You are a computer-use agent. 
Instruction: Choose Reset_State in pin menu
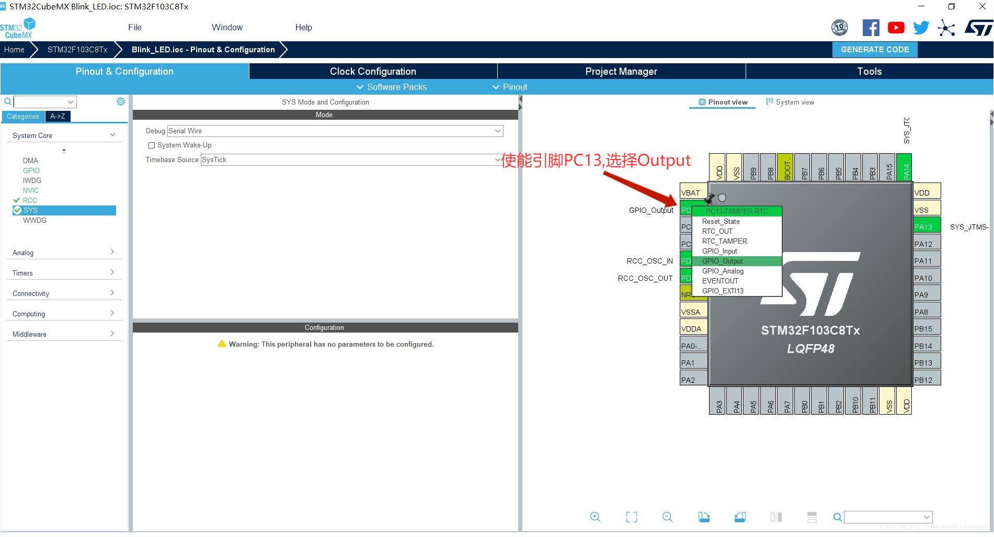point(737,221)
